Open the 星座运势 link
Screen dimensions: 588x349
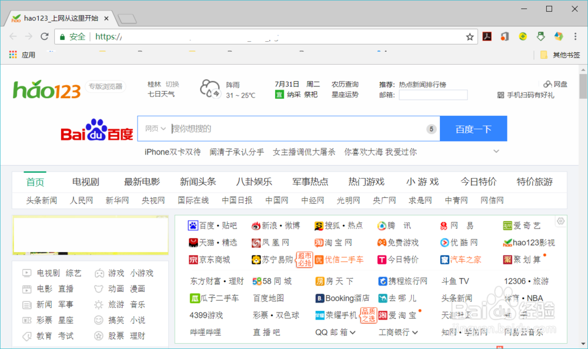(345, 95)
